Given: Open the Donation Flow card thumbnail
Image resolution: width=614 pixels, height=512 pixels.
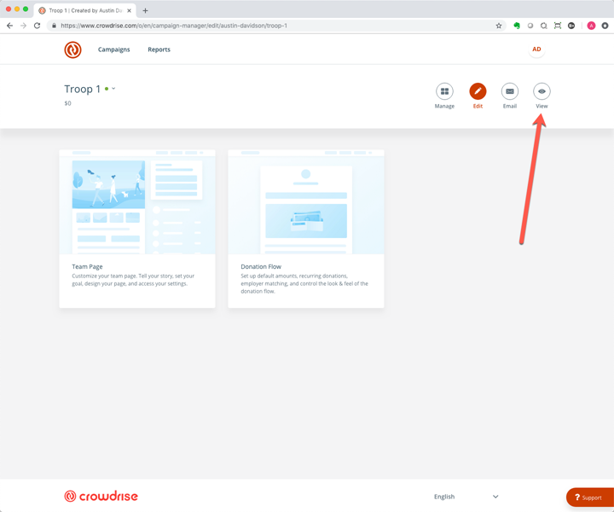Looking at the screenshot, I should pos(306,202).
